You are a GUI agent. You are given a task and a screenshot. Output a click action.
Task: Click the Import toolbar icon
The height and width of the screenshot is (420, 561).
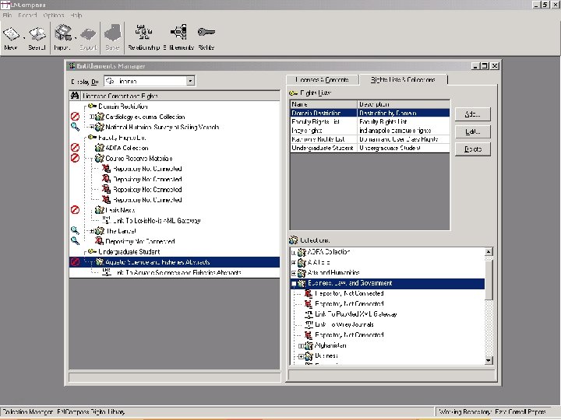pyautogui.click(x=63, y=33)
